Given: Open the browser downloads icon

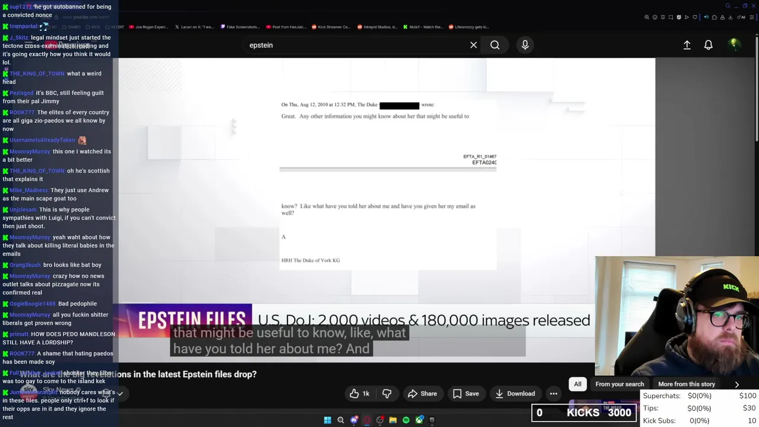Looking at the screenshot, I should pos(730,17).
